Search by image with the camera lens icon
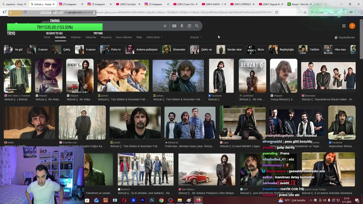 coord(189,26)
